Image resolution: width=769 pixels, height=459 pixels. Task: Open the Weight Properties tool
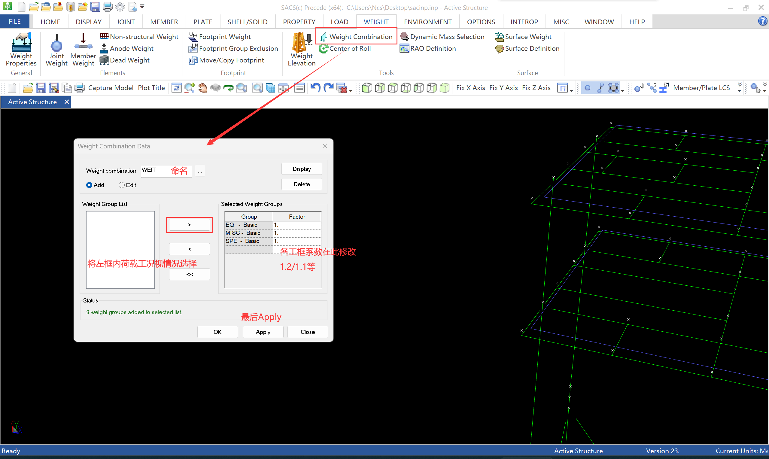21,50
